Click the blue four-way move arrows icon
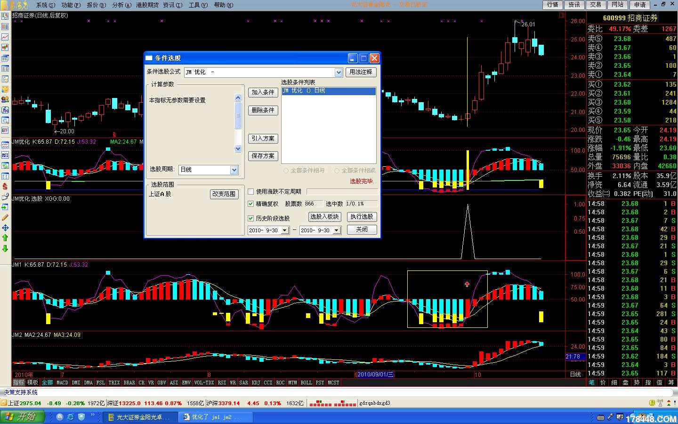 point(5,228)
